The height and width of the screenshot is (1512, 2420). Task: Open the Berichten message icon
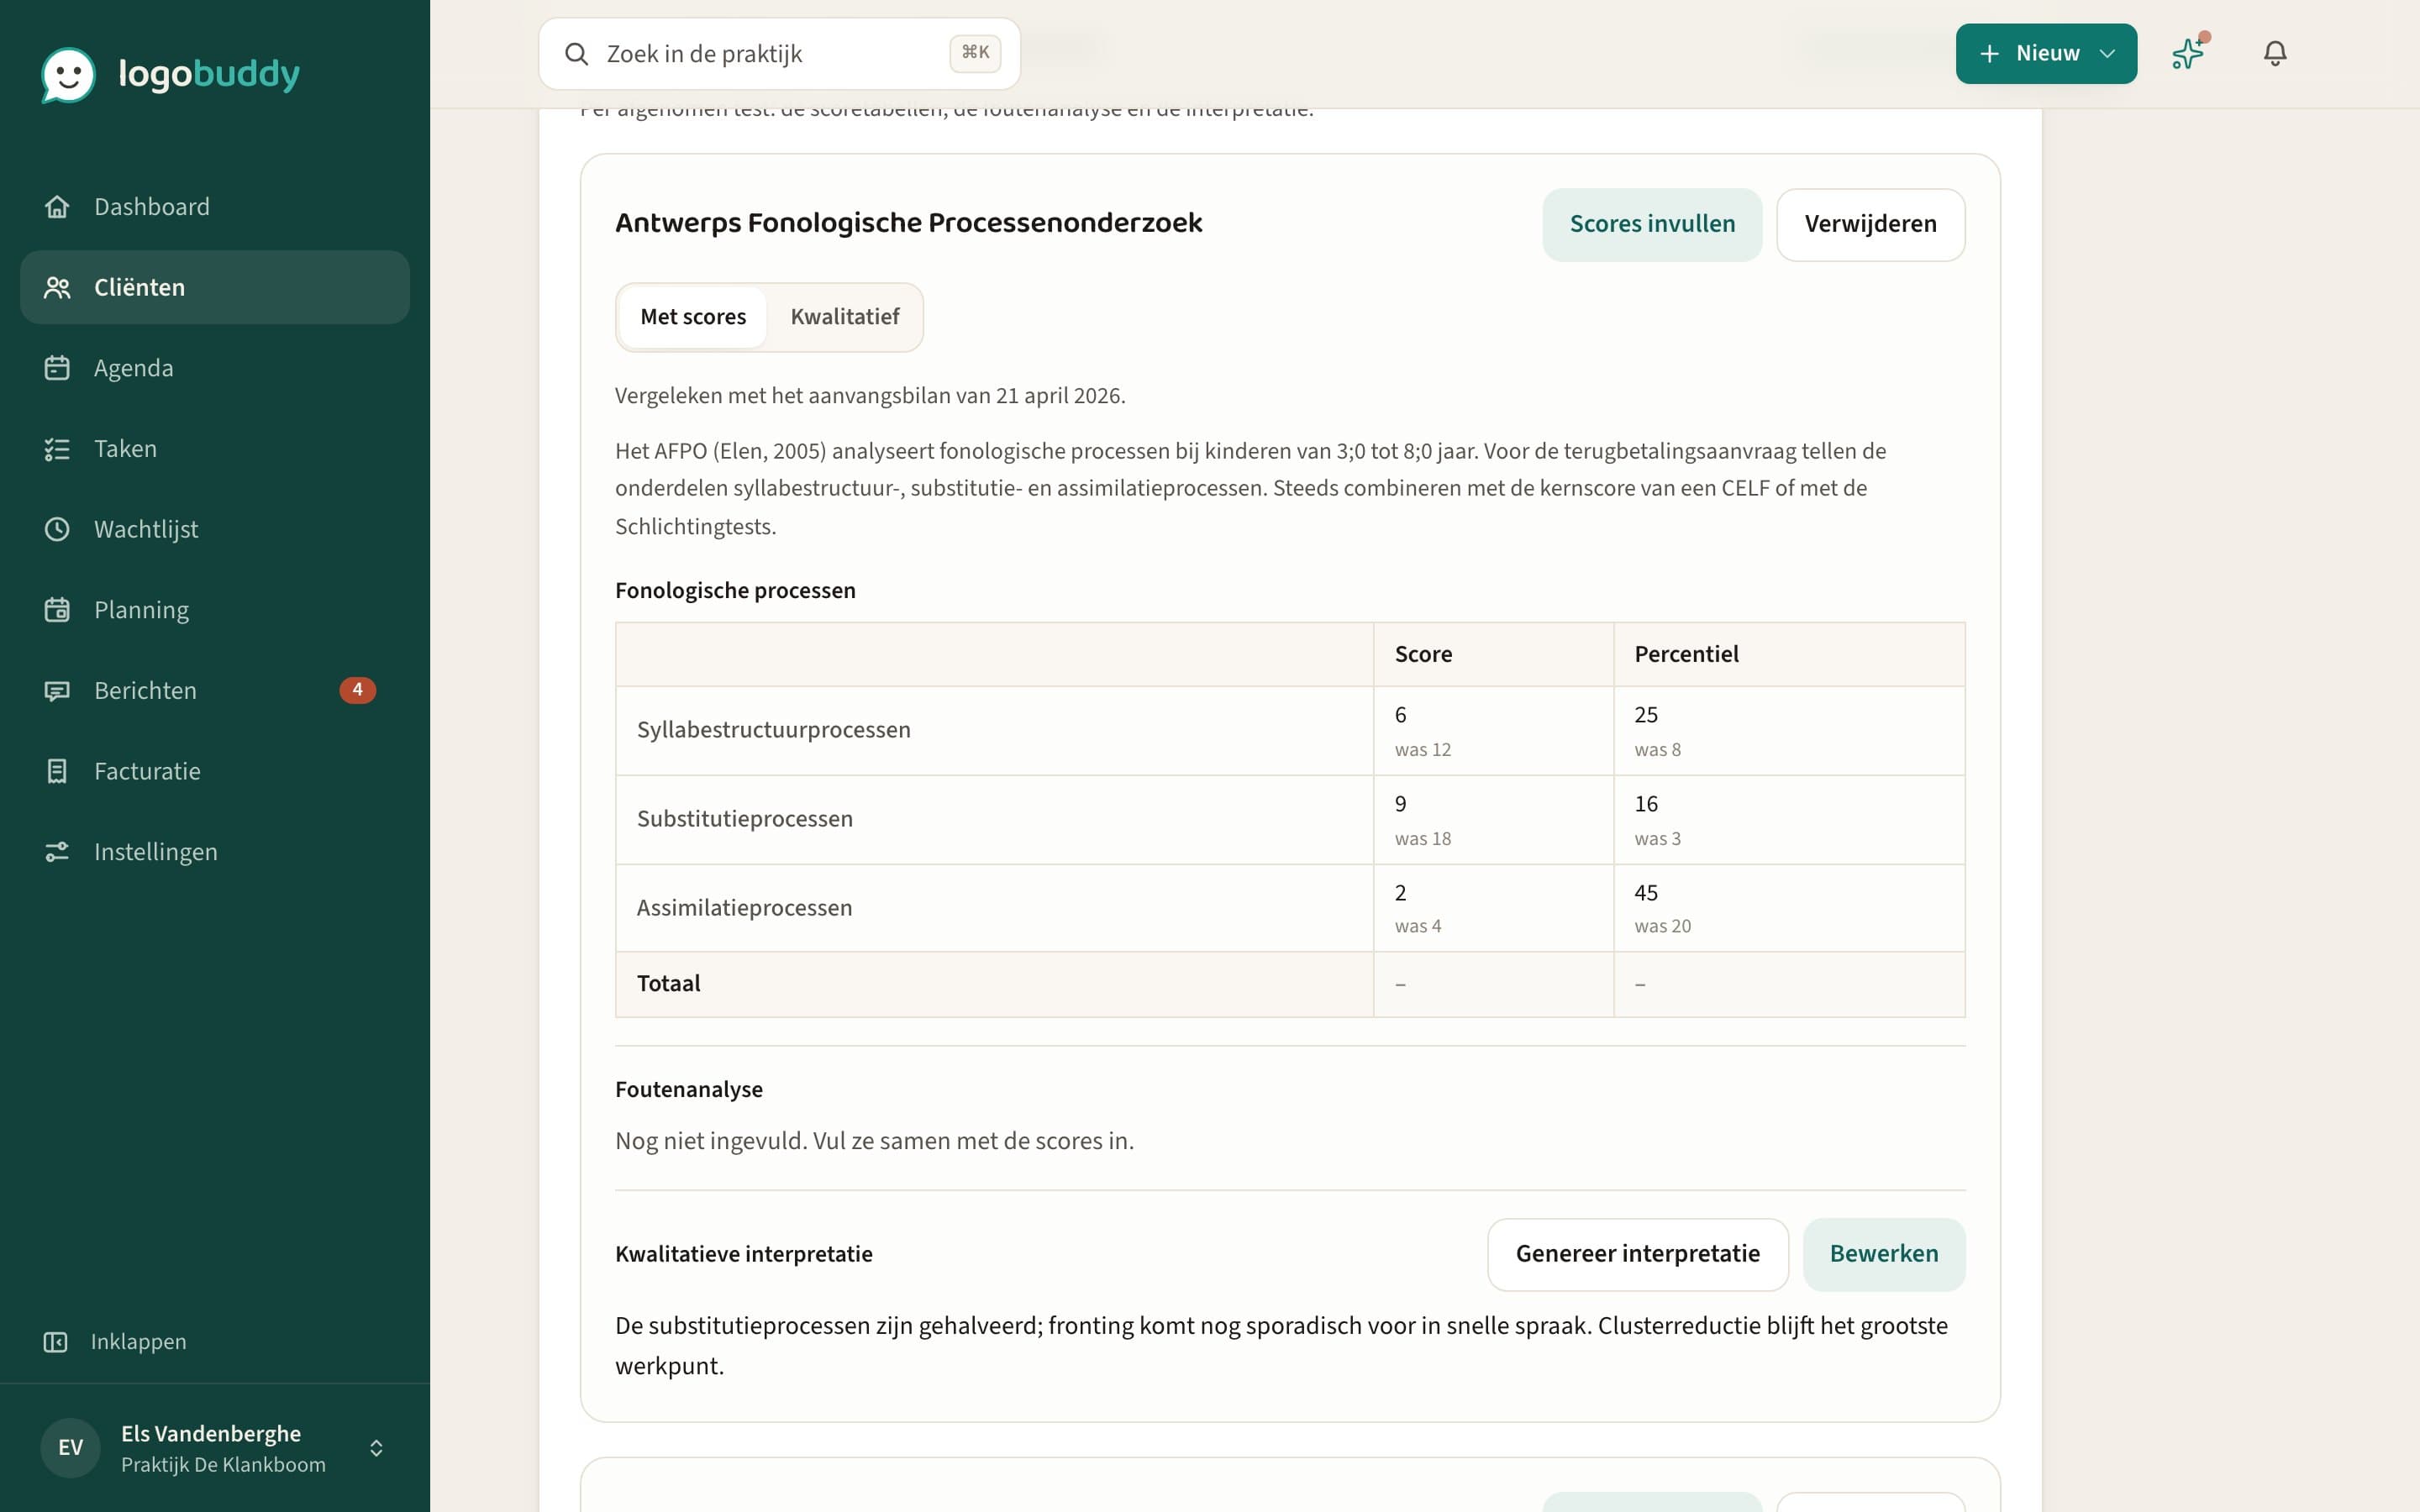click(x=57, y=691)
